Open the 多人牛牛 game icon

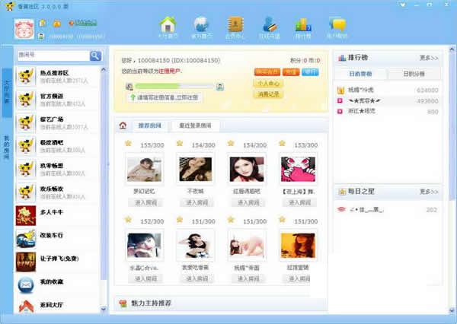(26, 216)
